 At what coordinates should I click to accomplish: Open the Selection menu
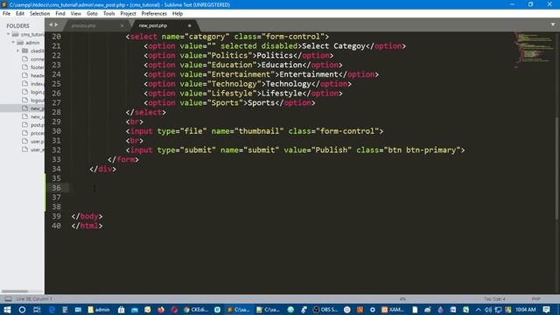pyautogui.click(x=39, y=14)
